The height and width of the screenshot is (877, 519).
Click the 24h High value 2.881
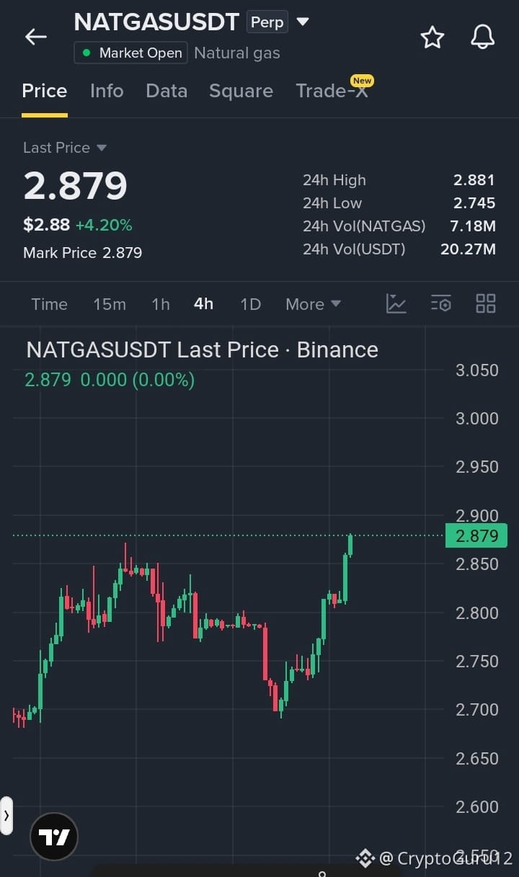pos(474,180)
